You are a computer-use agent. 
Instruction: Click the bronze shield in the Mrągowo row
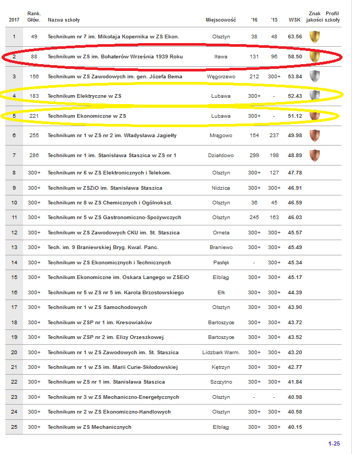(x=315, y=136)
